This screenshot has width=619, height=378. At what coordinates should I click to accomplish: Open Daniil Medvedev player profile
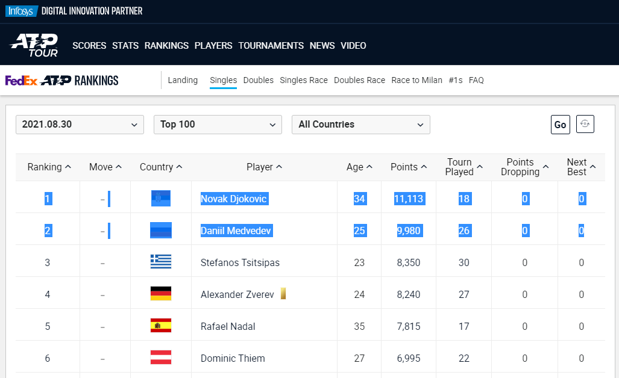click(x=236, y=231)
